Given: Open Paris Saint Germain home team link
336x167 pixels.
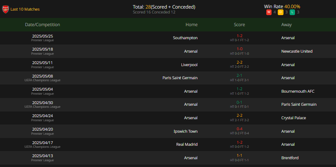Looking at the screenshot, I should coord(180,78).
